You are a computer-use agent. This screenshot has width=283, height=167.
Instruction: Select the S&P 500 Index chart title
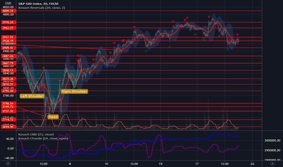(38, 4)
